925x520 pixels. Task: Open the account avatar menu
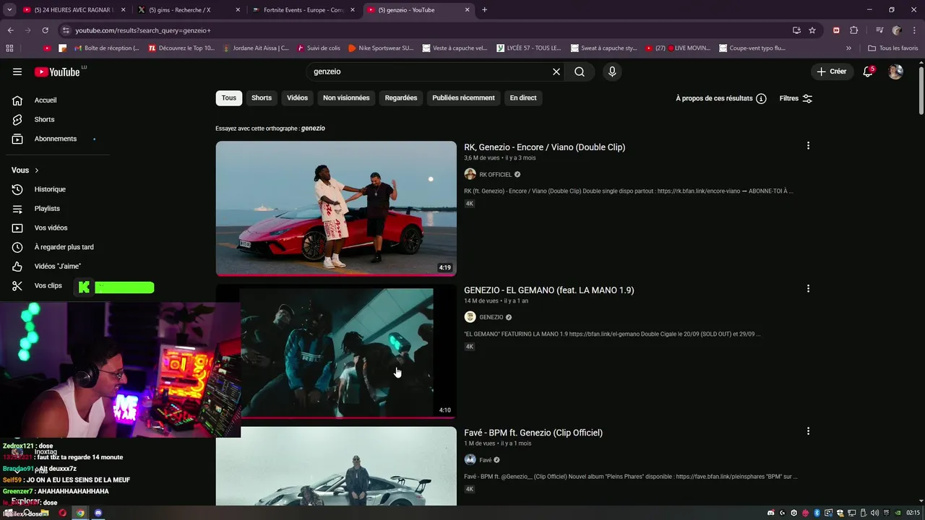tap(895, 71)
